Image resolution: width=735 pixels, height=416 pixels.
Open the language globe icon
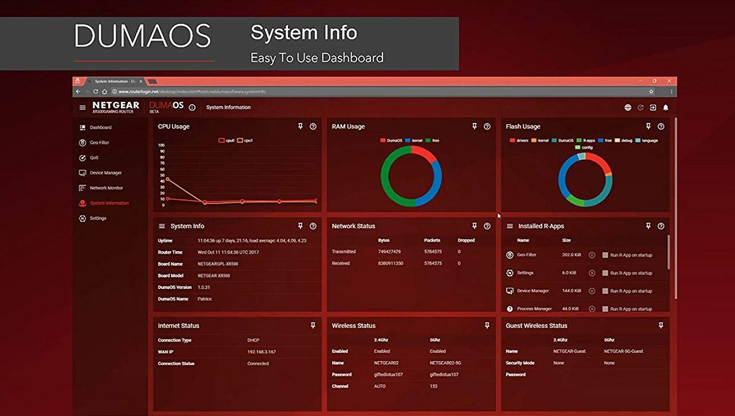pos(628,108)
